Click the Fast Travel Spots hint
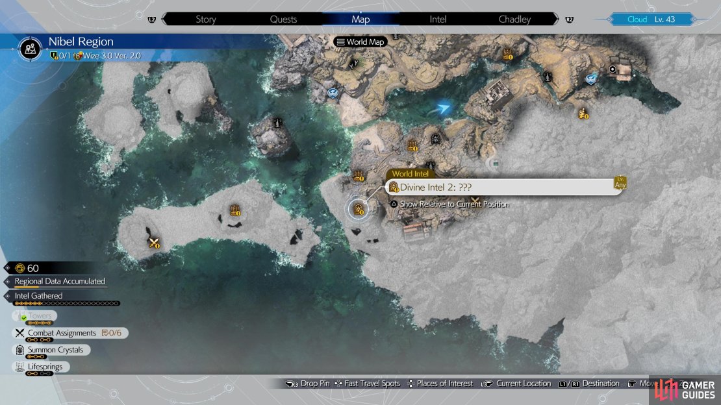The width and height of the screenshot is (721, 405). [367, 384]
